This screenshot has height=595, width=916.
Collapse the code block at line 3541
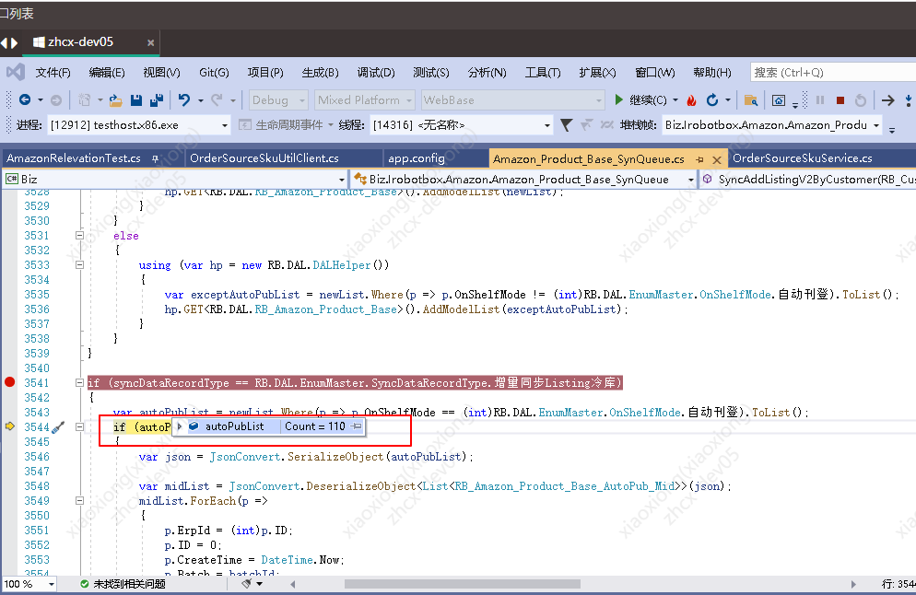pos(79,383)
